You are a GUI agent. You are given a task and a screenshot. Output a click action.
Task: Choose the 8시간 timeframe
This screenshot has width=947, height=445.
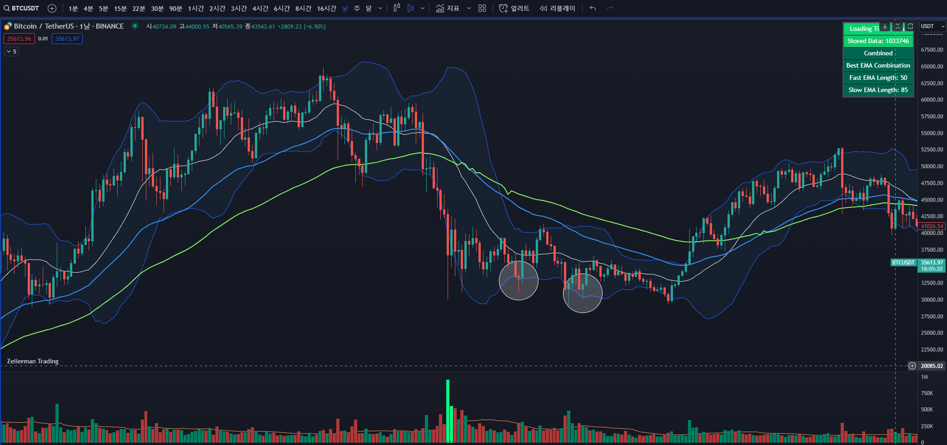click(303, 8)
